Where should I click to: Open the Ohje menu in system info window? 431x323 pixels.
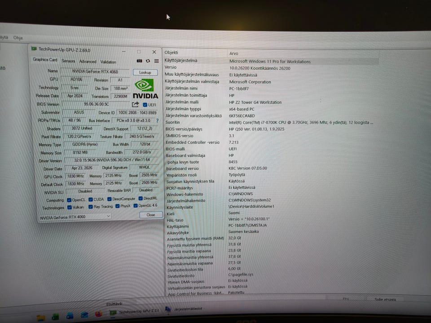[18, 38]
